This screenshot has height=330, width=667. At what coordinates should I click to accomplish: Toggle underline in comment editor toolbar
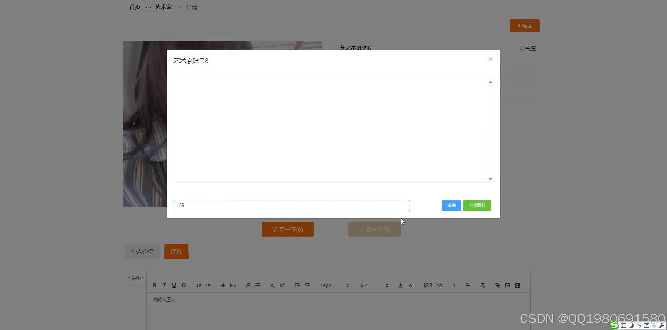pos(174,285)
